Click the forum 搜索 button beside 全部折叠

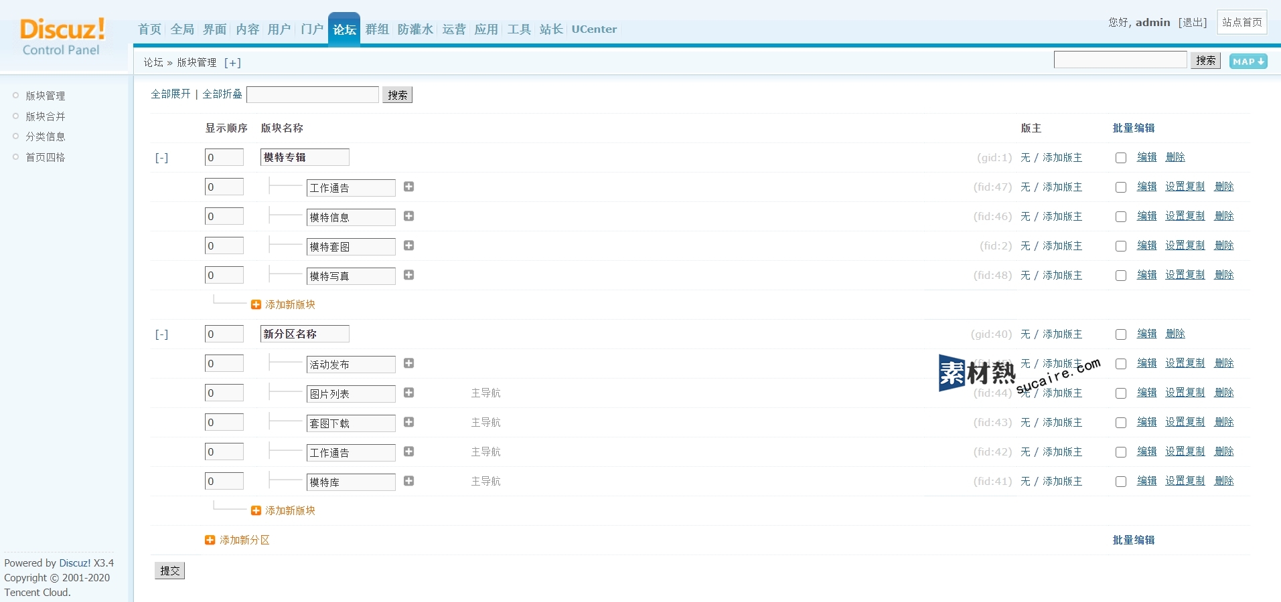point(398,95)
